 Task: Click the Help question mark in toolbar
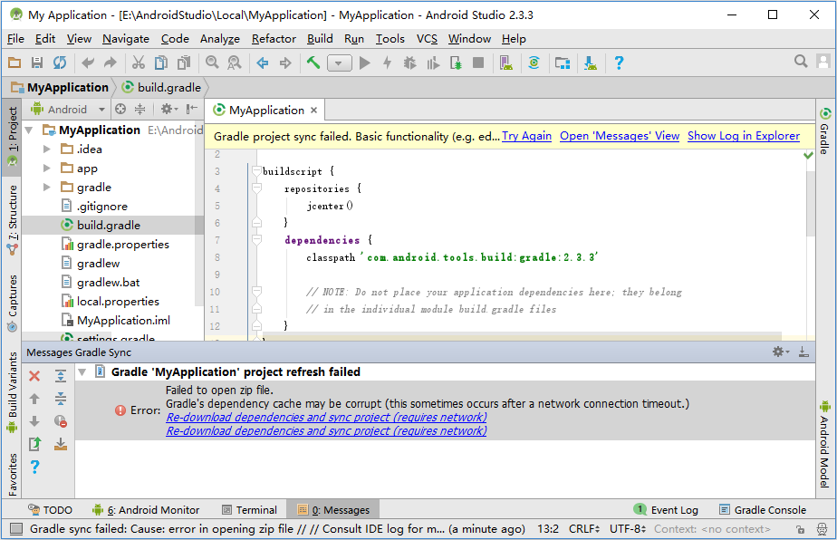click(619, 63)
